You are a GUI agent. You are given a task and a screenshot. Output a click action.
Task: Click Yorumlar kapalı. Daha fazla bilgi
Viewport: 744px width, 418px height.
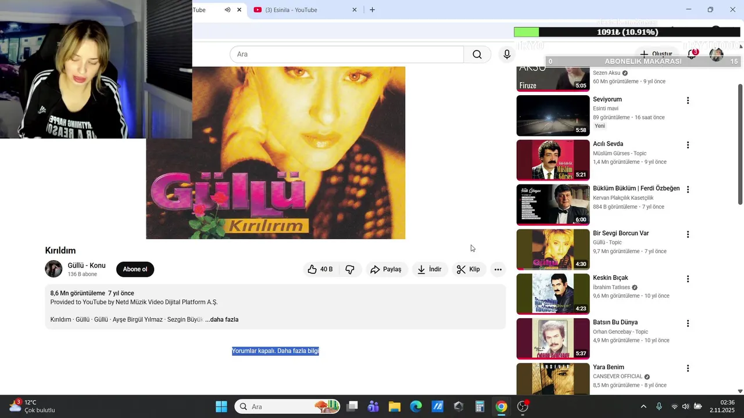point(276,351)
